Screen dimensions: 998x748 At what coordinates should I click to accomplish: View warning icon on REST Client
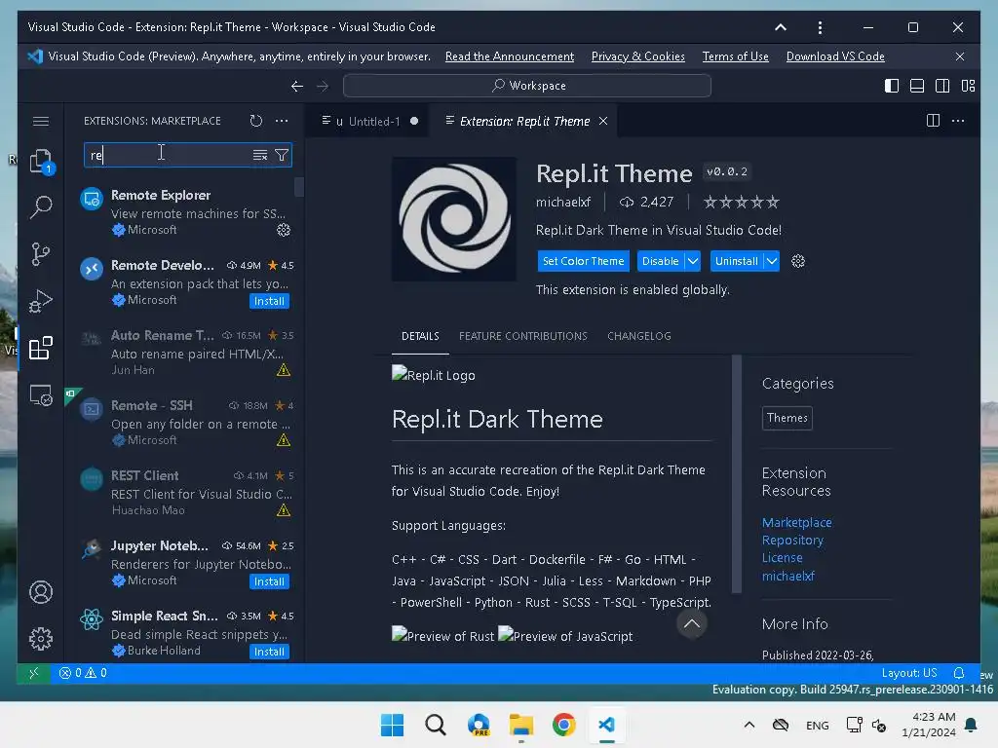pyautogui.click(x=284, y=510)
